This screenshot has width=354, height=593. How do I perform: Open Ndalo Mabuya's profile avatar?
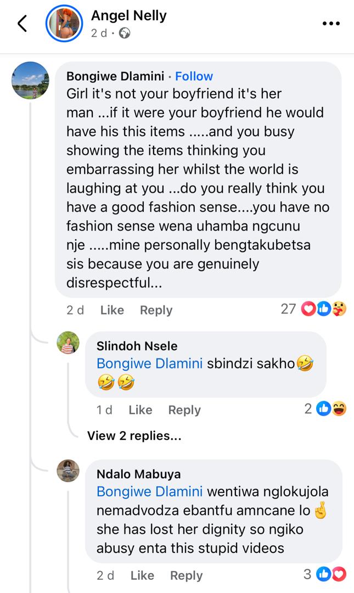tap(68, 471)
